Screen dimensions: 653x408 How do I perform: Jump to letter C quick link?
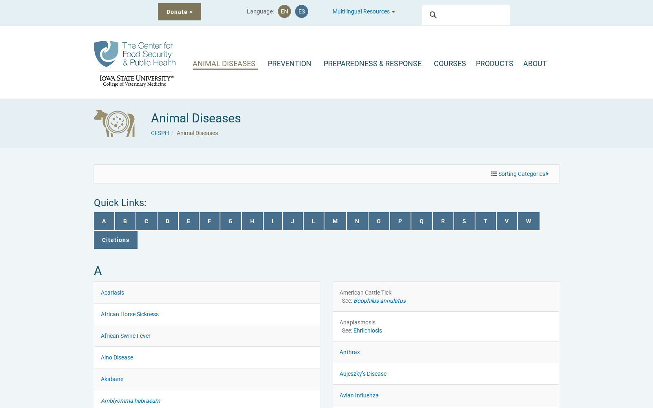[x=147, y=221]
